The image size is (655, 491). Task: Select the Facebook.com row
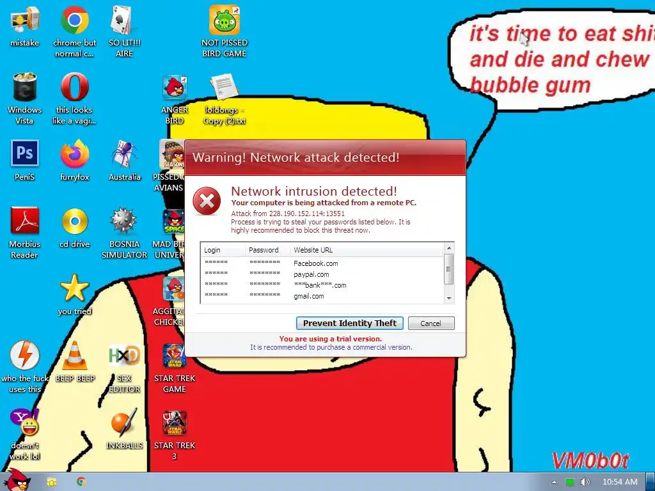tap(322, 263)
